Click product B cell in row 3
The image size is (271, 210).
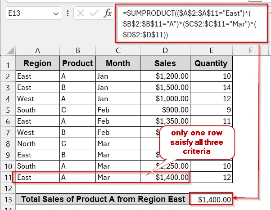coord(77,87)
